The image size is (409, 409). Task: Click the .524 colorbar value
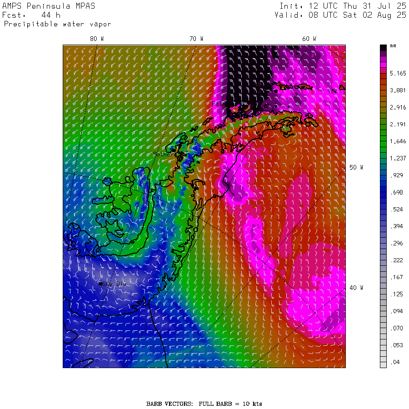coord(396,209)
